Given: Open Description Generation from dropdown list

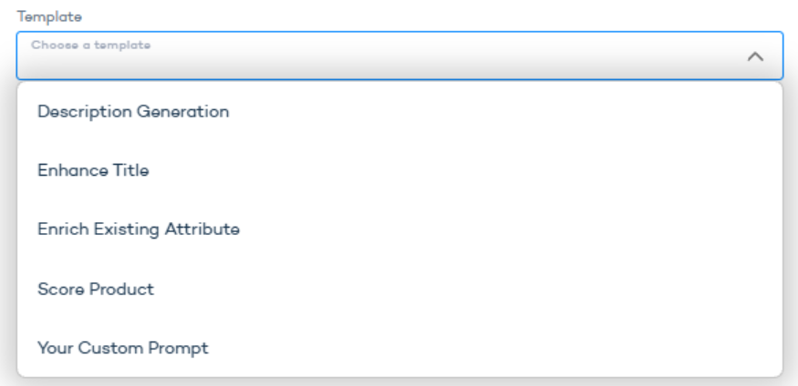Looking at the screenshot, I should pyautogui.click(x=133, y=112).
